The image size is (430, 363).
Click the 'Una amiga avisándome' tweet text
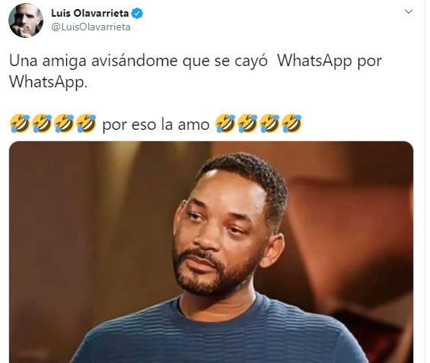(94, 61)
